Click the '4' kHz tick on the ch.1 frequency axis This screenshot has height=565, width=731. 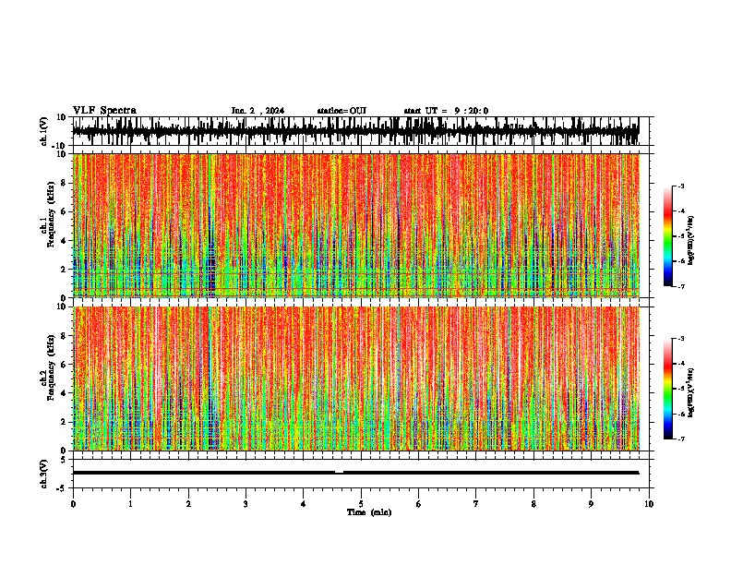64,241
